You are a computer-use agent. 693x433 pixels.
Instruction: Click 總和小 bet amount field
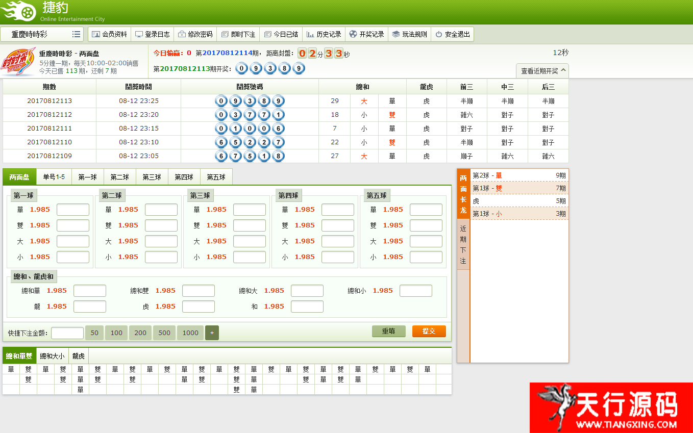pos(416,291)
